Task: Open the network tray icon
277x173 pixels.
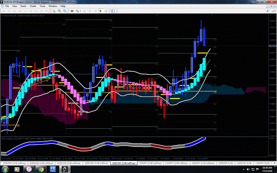Action: [253, 169]
